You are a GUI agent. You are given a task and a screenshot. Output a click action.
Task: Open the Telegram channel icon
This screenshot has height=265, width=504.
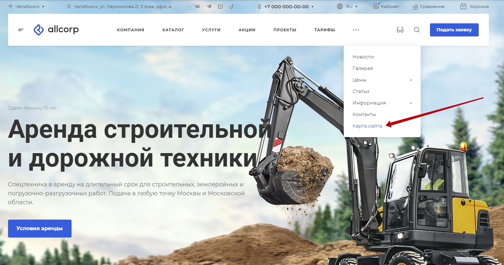209,6
